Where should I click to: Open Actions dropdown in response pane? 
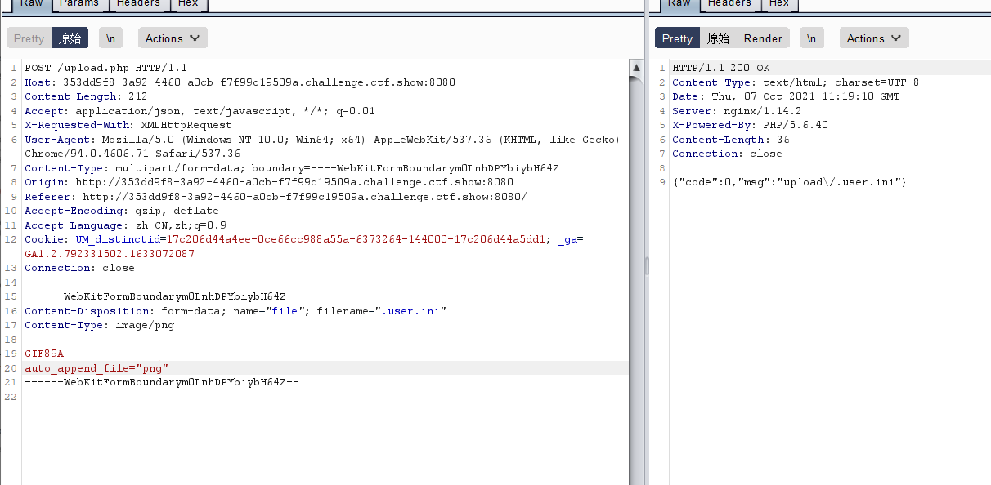pyautogui.click(x=874, y=38)
